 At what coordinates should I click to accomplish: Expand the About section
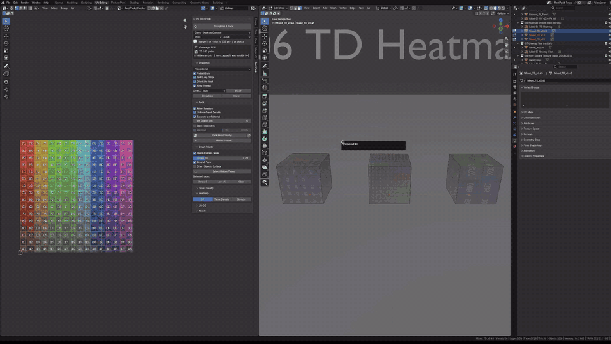click(200, 211)
